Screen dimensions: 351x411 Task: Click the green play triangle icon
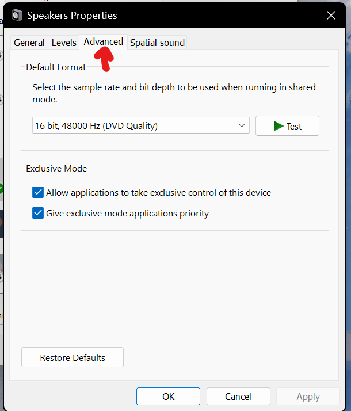pyautogui.click(x=278, y=126)
